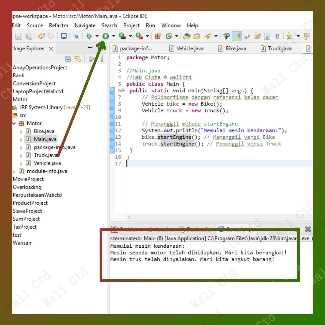Toggle Skip All Breakpoints icon
The image size is (325, 325).
pyautogui.click(x=76, y=36)
